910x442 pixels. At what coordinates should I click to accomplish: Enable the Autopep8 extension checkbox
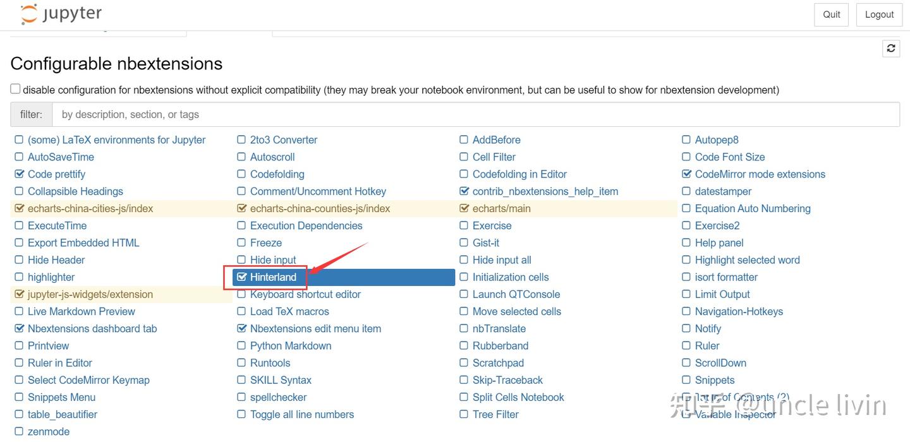pyautogui.click(x=686, y=140)
